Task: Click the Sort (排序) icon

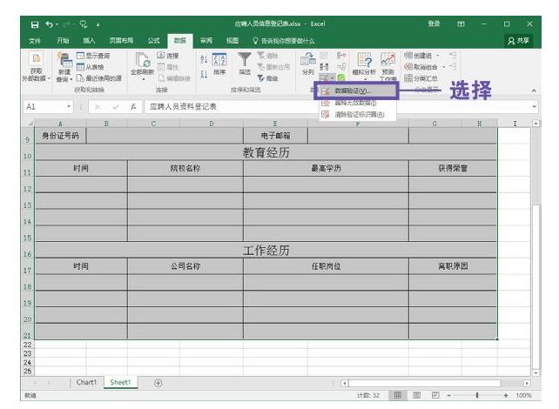Action: [220, 61]
